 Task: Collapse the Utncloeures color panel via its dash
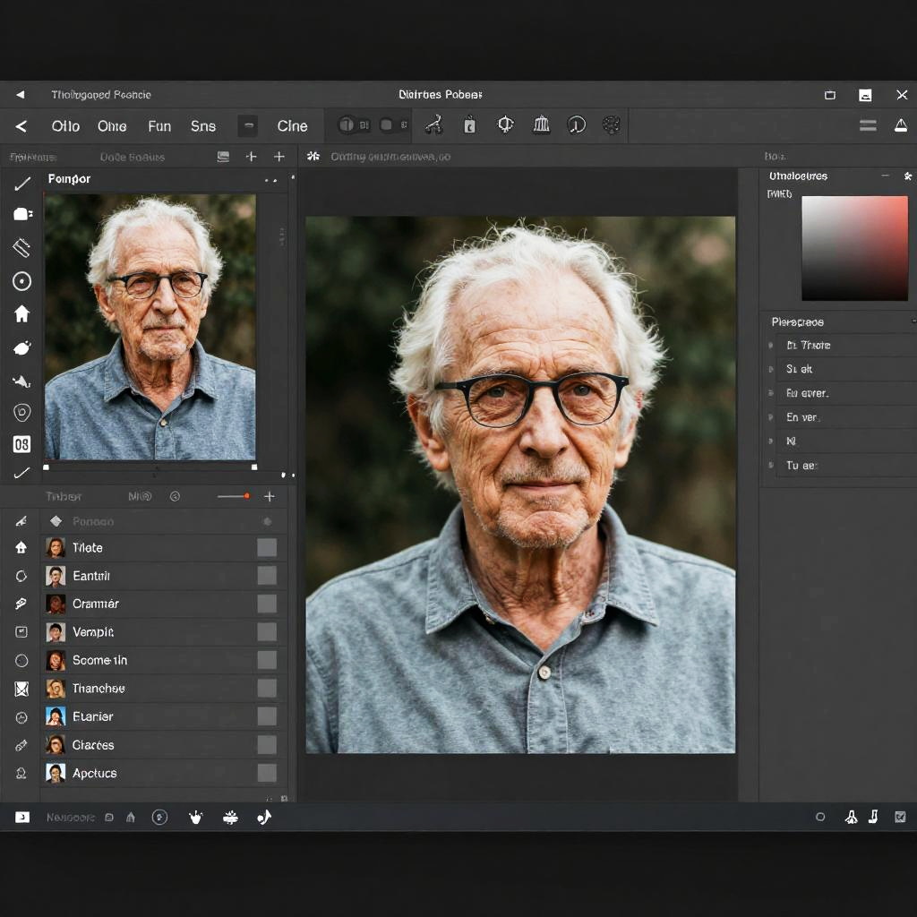(885, 176)
